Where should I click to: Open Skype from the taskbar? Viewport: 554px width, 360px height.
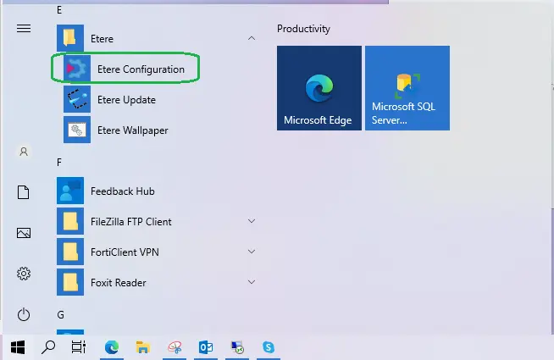point(269,347)
